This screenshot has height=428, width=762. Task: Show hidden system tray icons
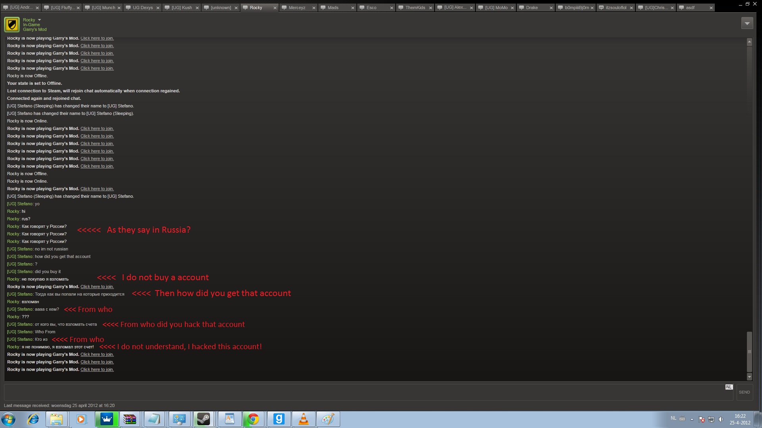point(692,419)
